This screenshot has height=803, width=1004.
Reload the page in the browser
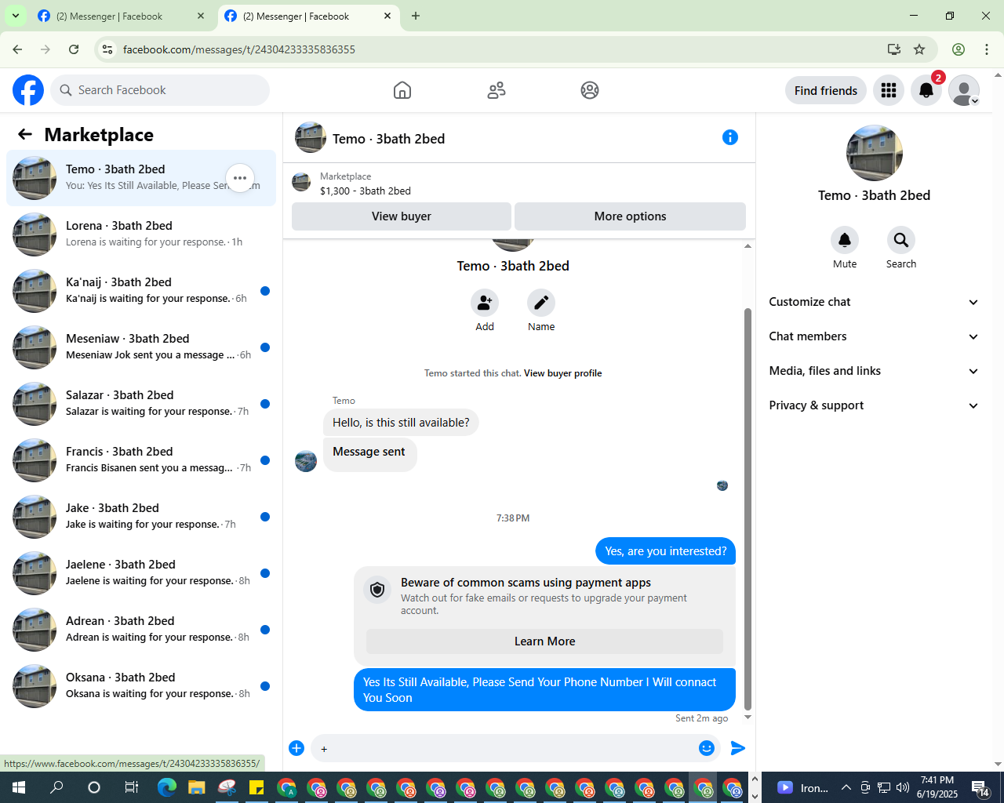74,49
